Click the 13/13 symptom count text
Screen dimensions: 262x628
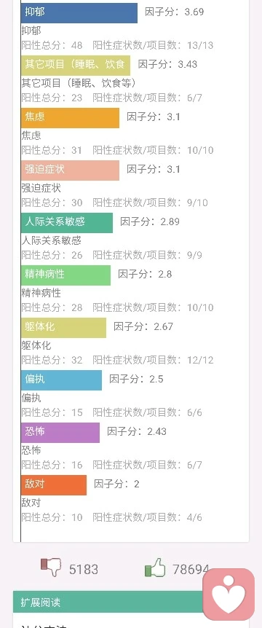pos(200,45)
